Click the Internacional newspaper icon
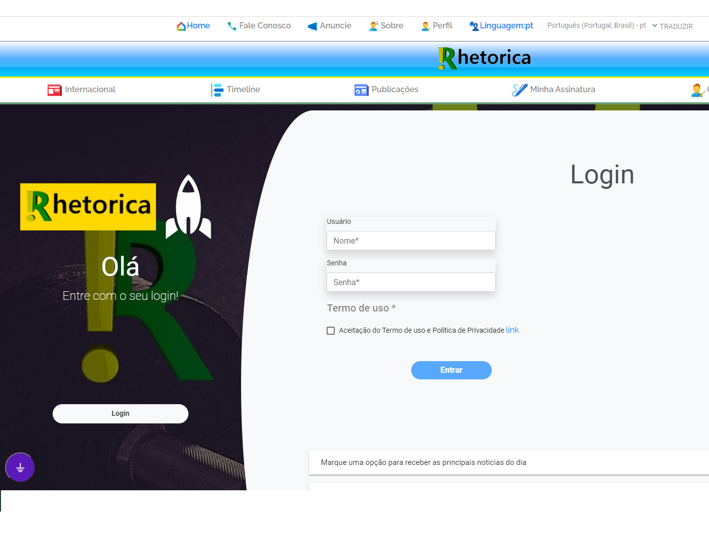Image resolution: width=709 pixels, height=547 pixels. [54, 90]
